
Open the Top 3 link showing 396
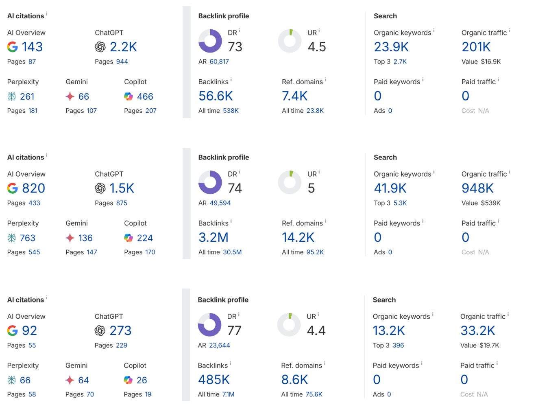pyautogui.click(x=399, y=345)
